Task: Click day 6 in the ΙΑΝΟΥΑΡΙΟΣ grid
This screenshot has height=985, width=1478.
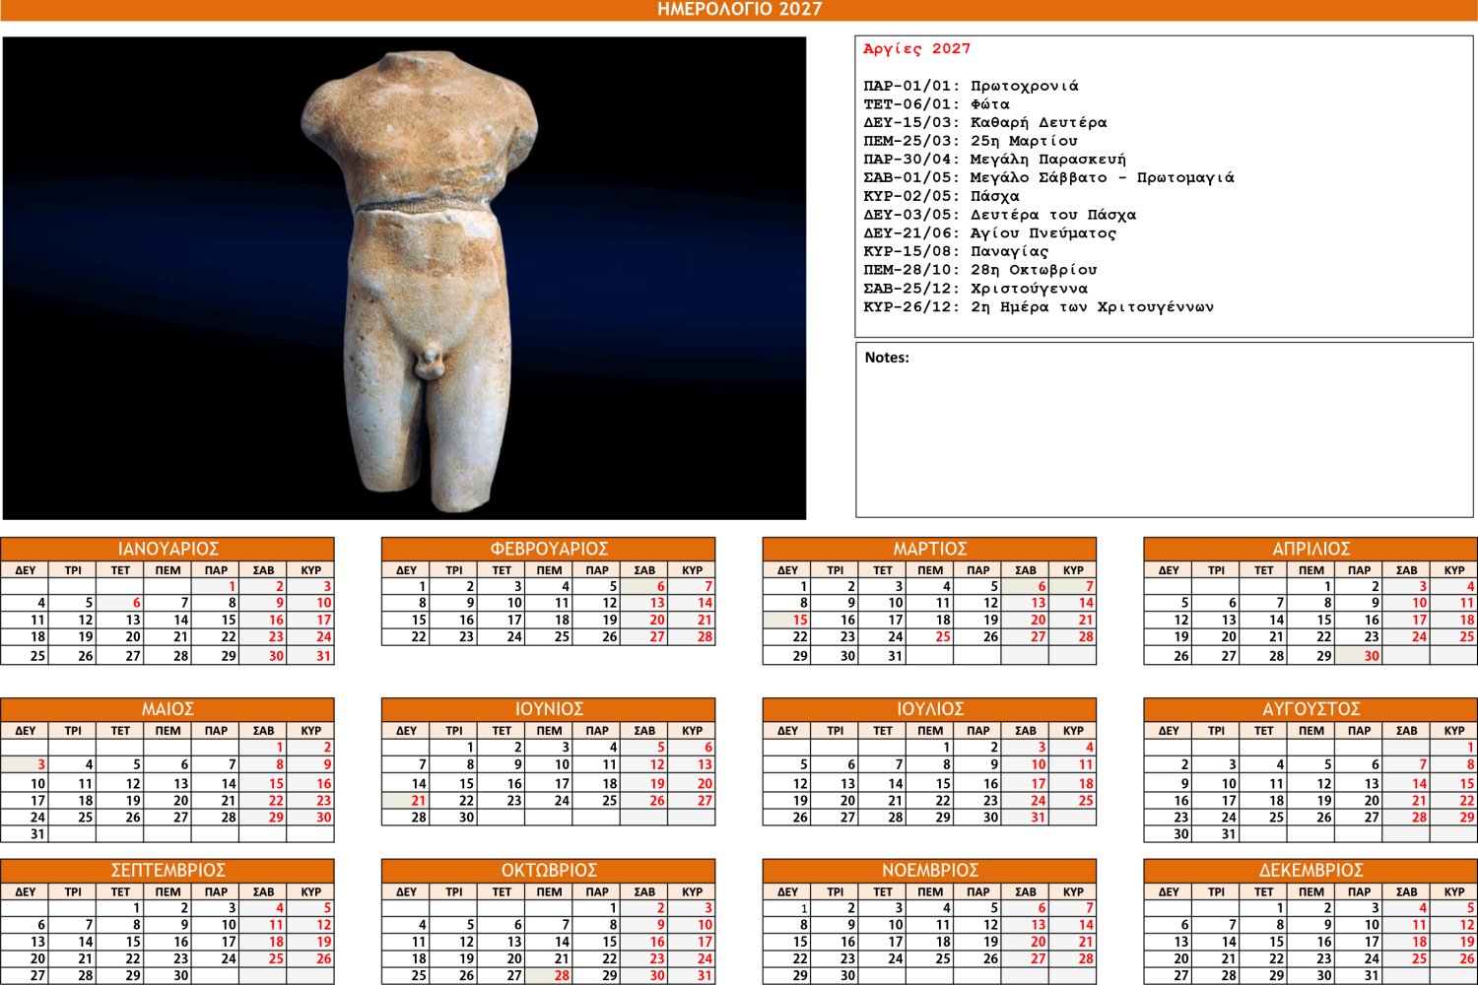Action: click(121, 603)
